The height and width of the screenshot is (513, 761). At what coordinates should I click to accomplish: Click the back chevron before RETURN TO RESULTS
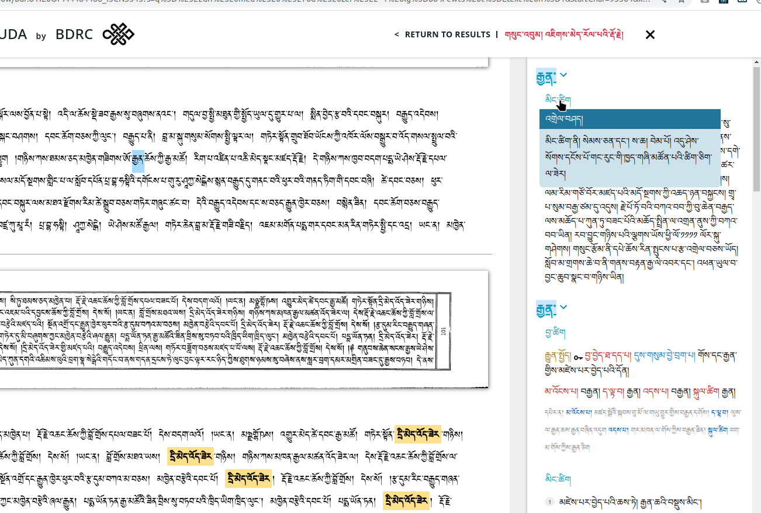coord(397,34)
